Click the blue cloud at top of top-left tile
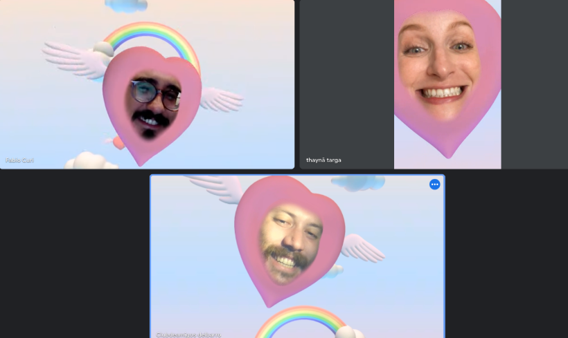 click(x=127, y=6)
